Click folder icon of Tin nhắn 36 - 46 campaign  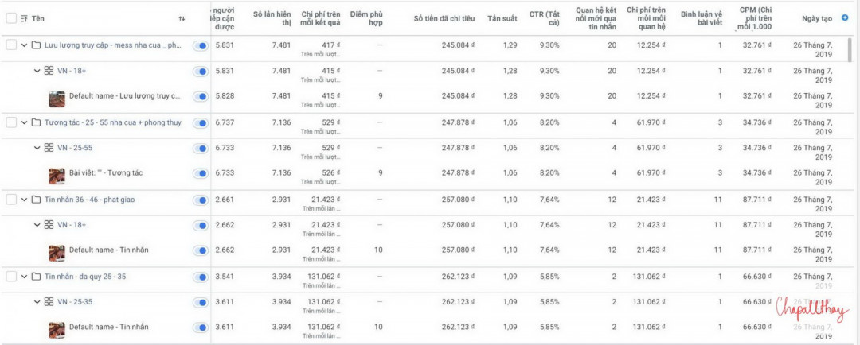click(x=36, y=200)
